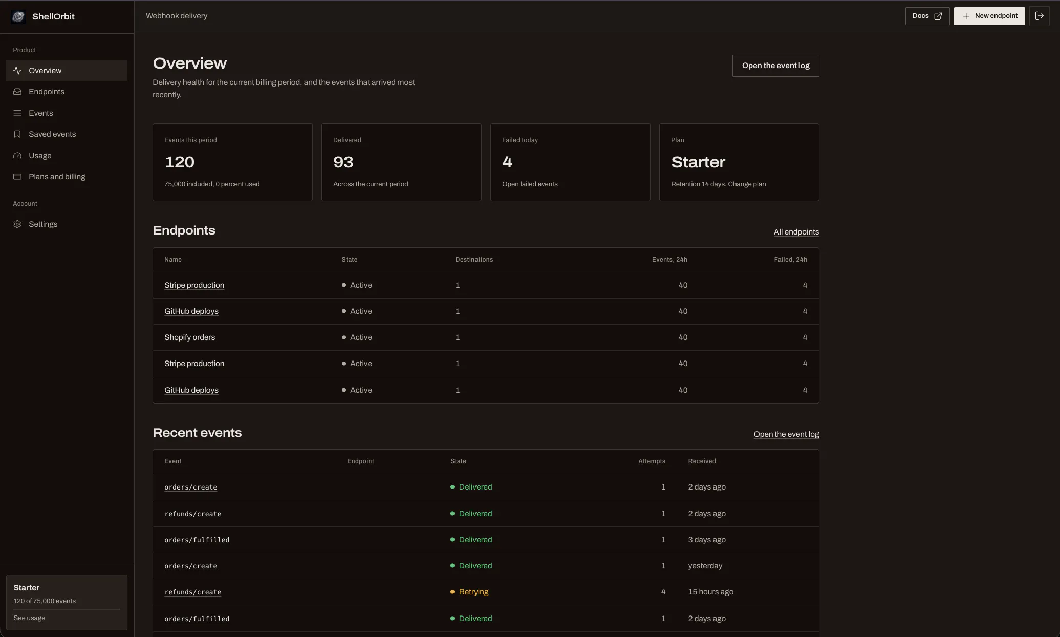The height and width of the screenshot is (637, 1060).
Task: Click the 93 Delivered count
Action: (x=343, y=162)
